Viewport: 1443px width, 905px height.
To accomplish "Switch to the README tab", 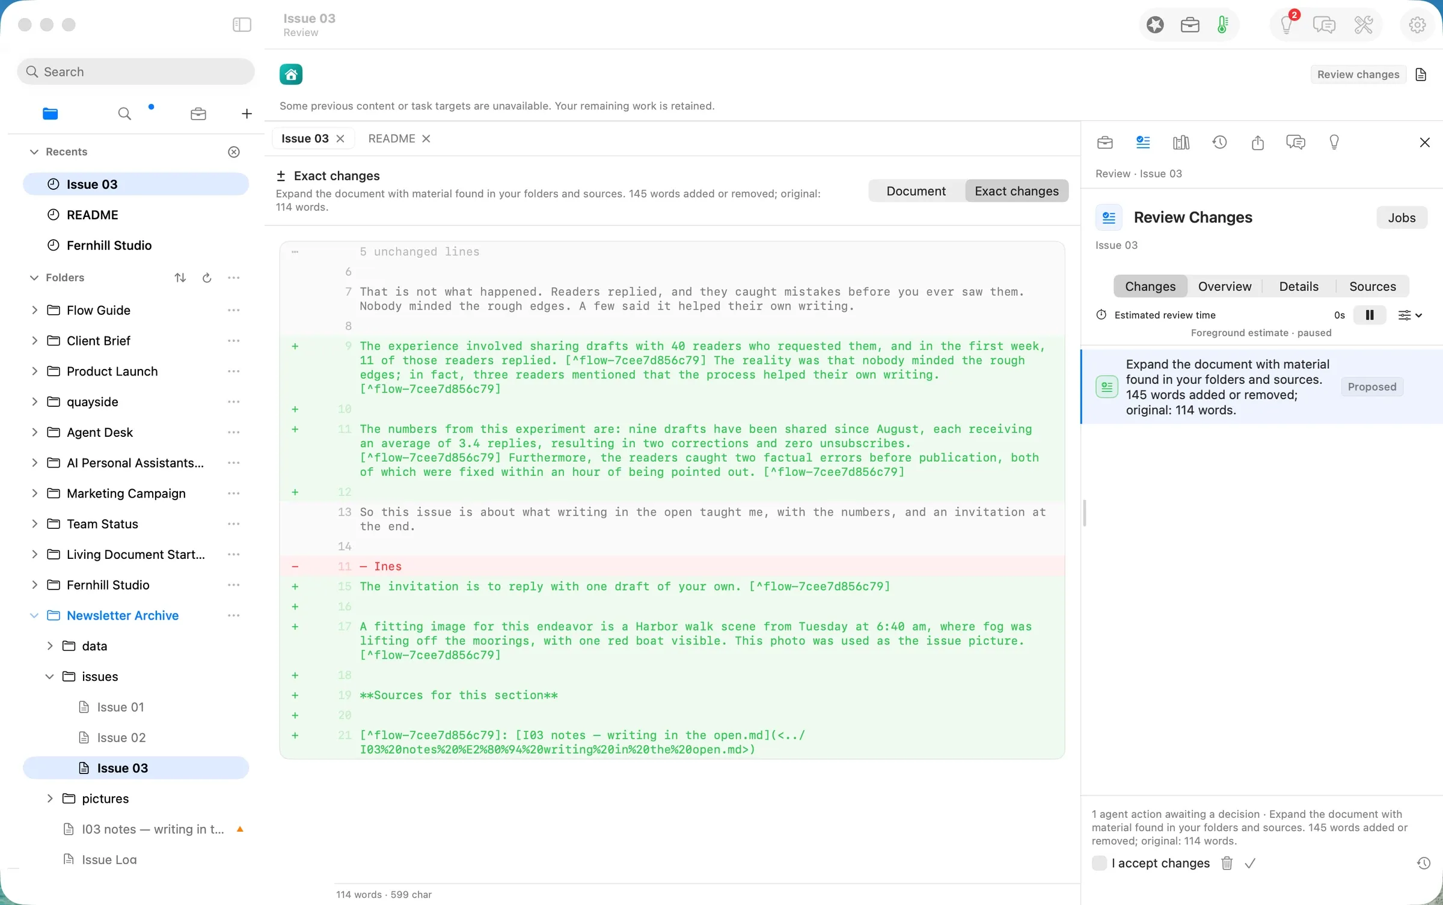I will [x=391, y=139].
